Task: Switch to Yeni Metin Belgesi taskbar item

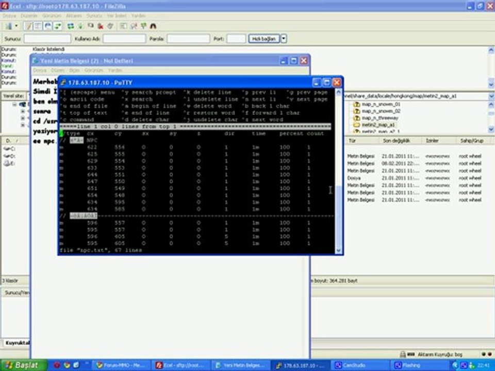Action: click(242, 365)
